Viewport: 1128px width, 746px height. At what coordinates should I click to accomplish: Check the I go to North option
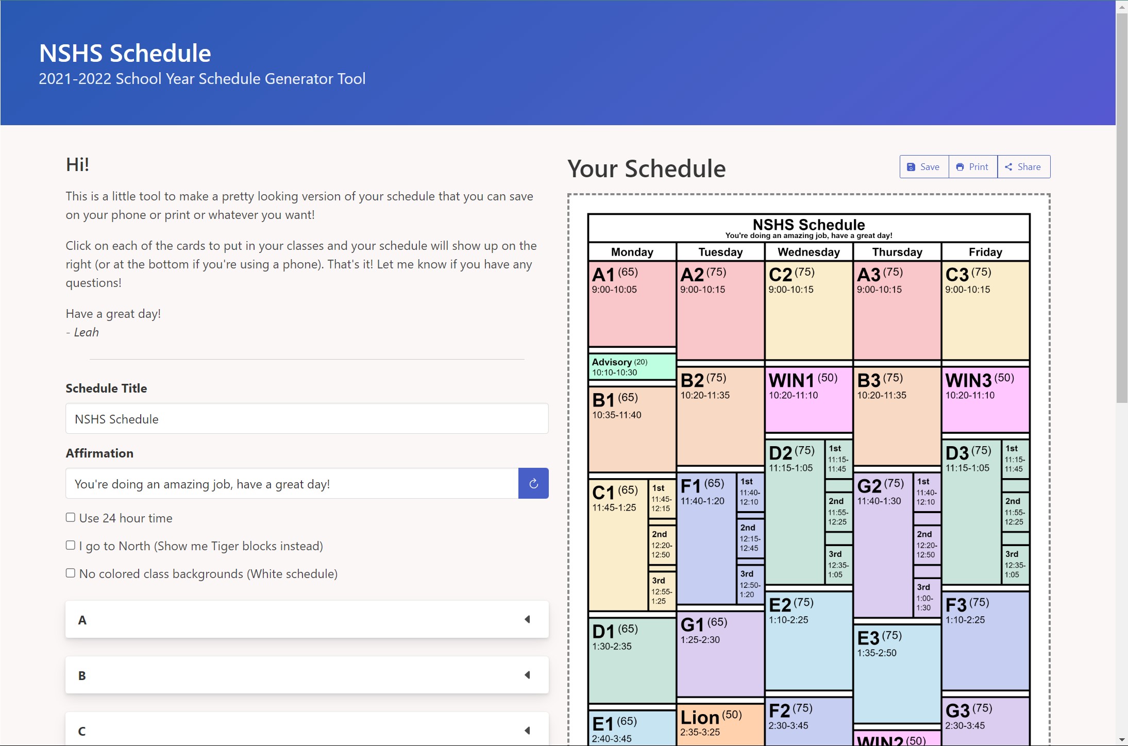(x=71, y=545)
